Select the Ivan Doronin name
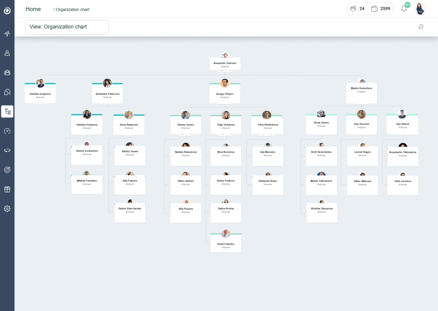Viewport: 438px width, 311px height. [x=361, y=124]
